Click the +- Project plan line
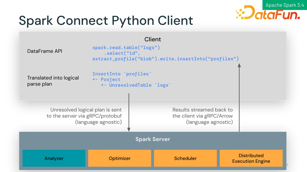The image size is (307, 172). [x=106, y=79]
